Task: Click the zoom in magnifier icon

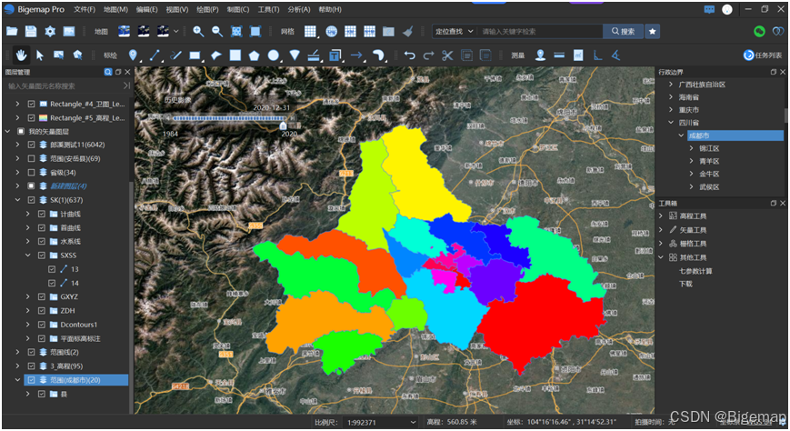Action: pos(198,31)
